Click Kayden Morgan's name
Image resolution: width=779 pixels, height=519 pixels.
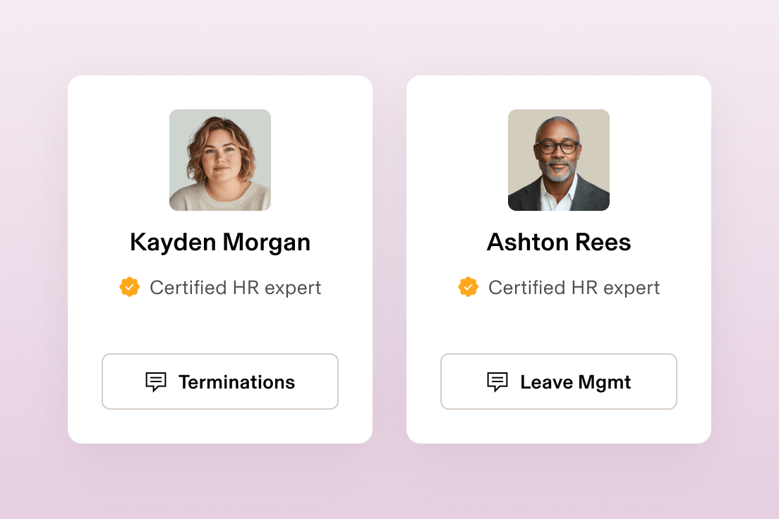click(219, 242)
